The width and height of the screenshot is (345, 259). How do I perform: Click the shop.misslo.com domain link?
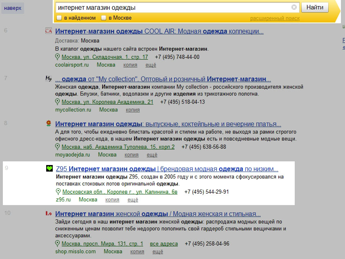click(76, 252)
